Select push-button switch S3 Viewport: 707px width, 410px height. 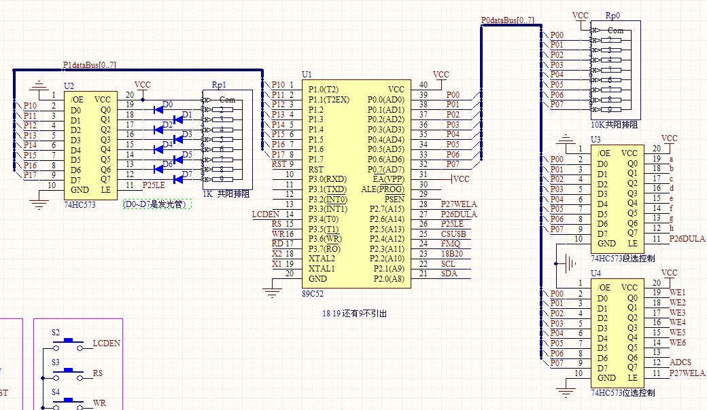click(x=69, y=374)
